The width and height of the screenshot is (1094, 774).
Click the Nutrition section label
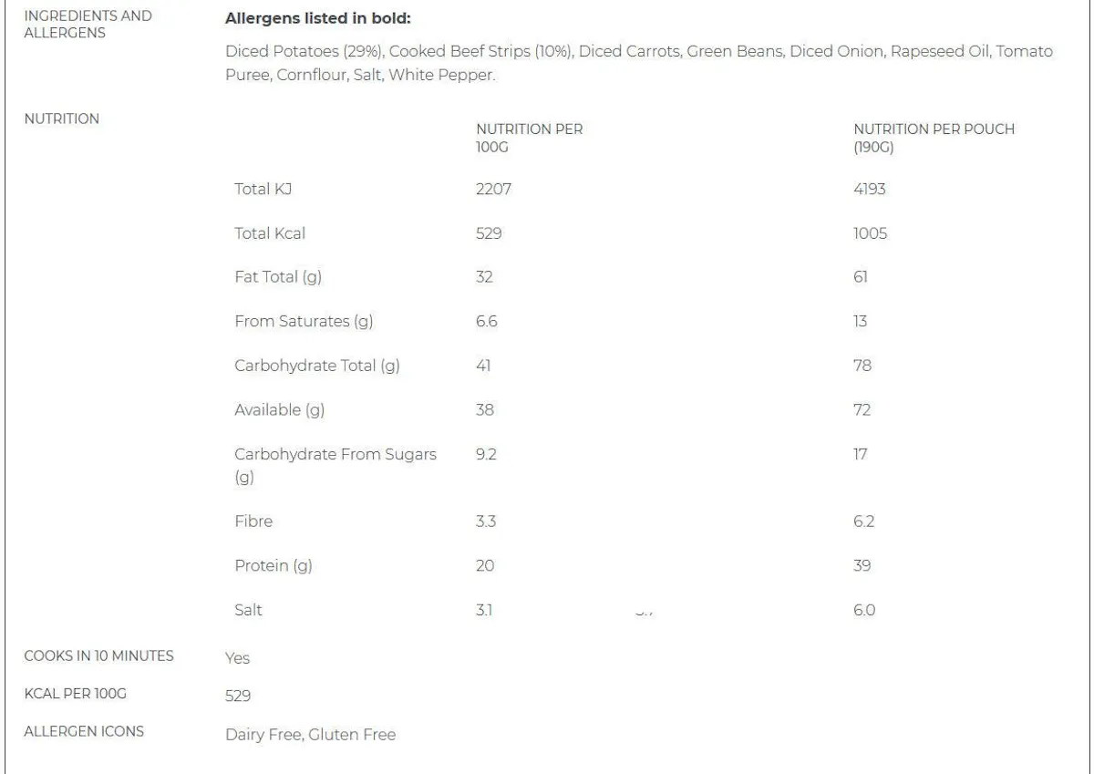tap(62, 119)
